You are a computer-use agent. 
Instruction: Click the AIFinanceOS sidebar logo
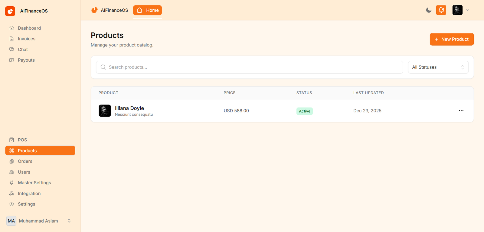[x=10, y=11]
